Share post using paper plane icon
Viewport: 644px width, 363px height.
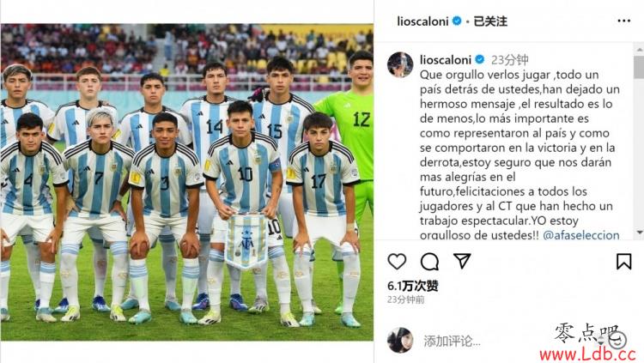coord(462,261)
